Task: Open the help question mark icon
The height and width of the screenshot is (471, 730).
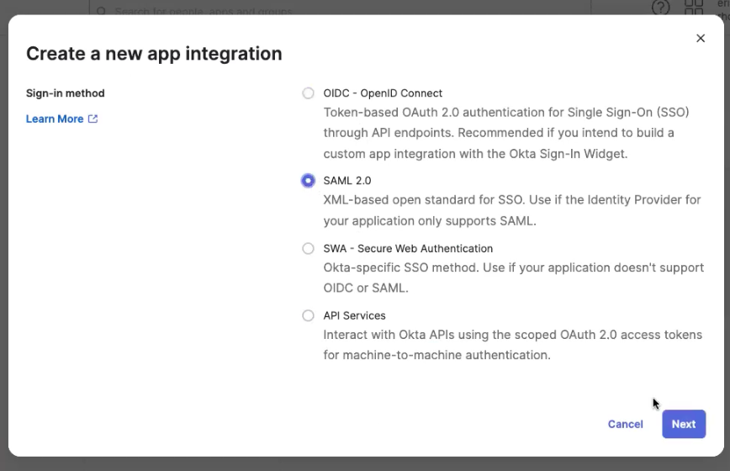Action: click(x=660, y=7)
